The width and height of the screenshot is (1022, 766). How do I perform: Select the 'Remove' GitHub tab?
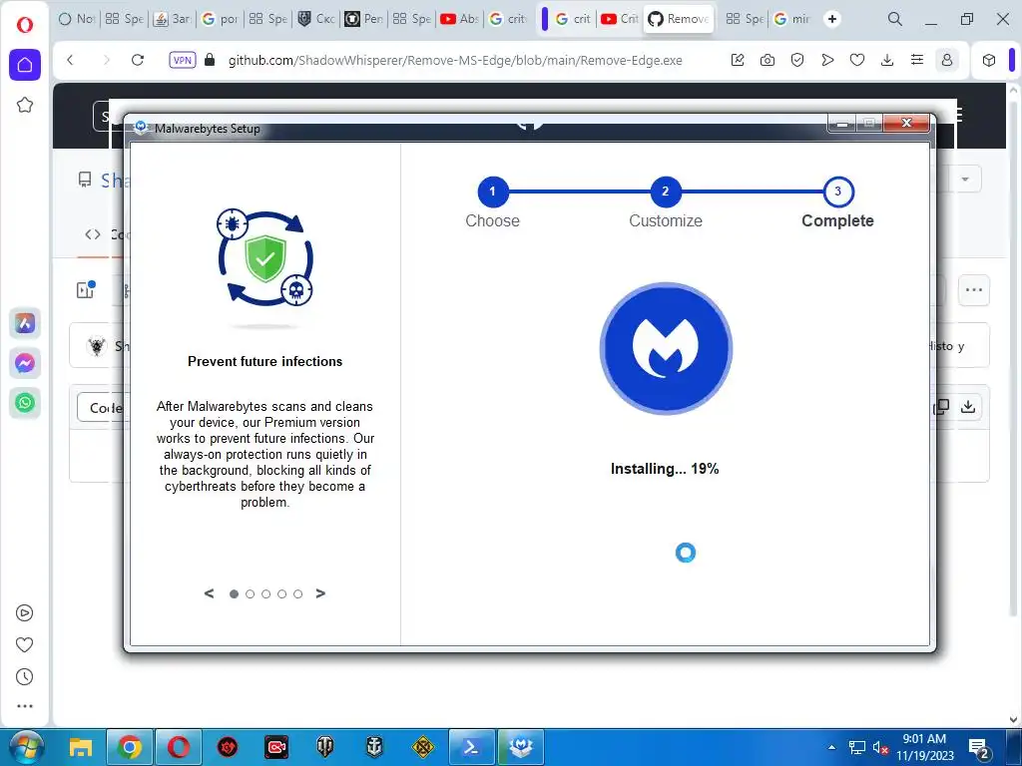point(679,19)
